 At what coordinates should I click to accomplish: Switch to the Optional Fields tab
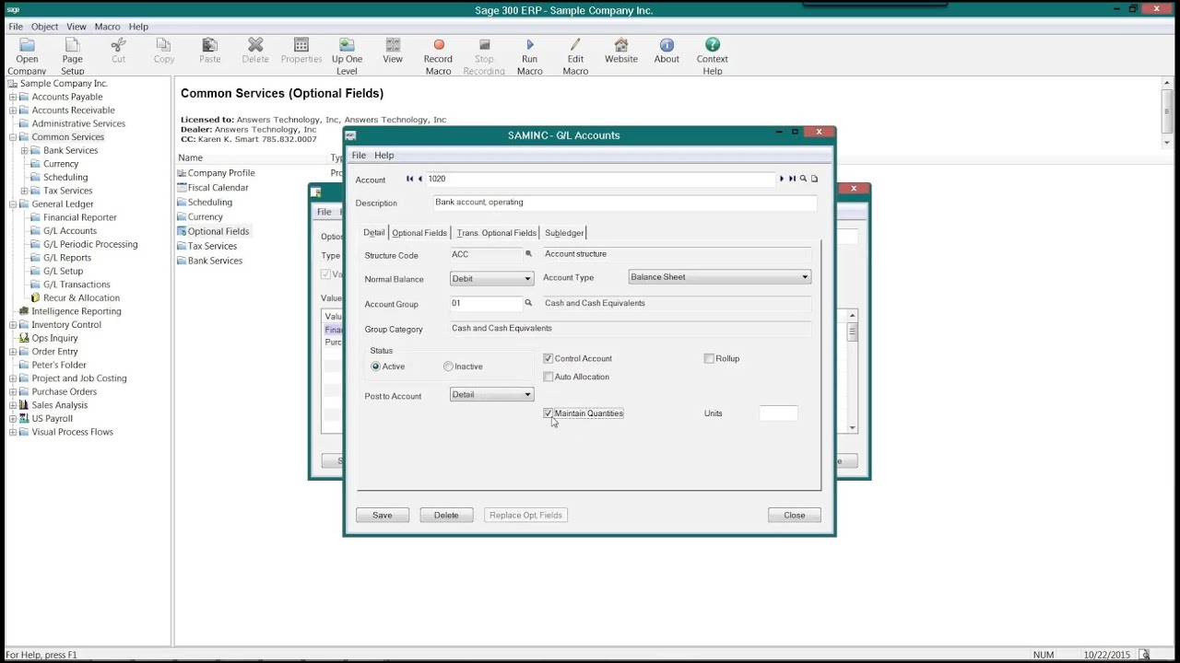(419, 233)
